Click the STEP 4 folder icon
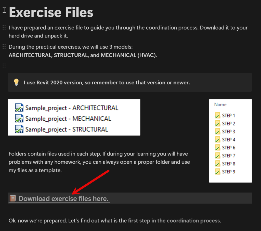This screenshot has width=261, height=231. [x=217, y=140]
